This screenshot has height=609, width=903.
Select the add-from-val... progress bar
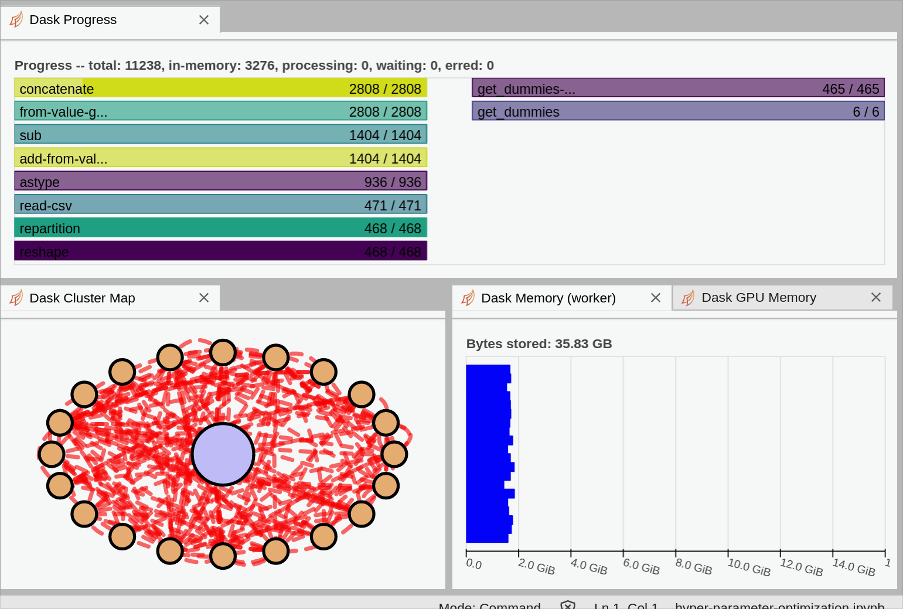coord(220,158)
